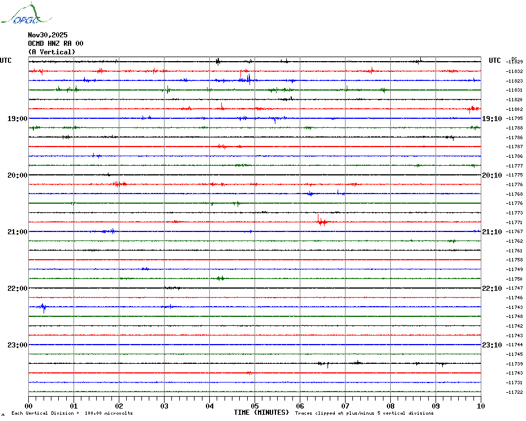Click minute tick 00 on the bottom axis
The height and width of the screenshot is (421, 526).
click(29, 406)
